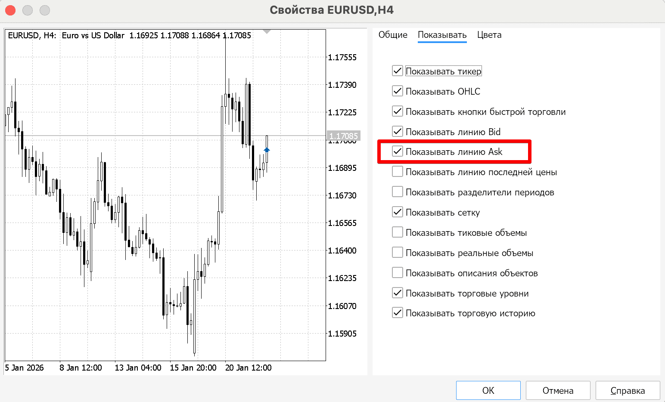Check Показывать реальные объемы
The height and width of the screenshot is (402, 665).
pyautogui.click(x=398, y=253)
